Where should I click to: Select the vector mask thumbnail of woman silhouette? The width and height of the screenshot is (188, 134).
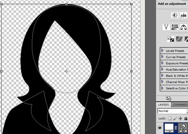[x=183, y=128]
